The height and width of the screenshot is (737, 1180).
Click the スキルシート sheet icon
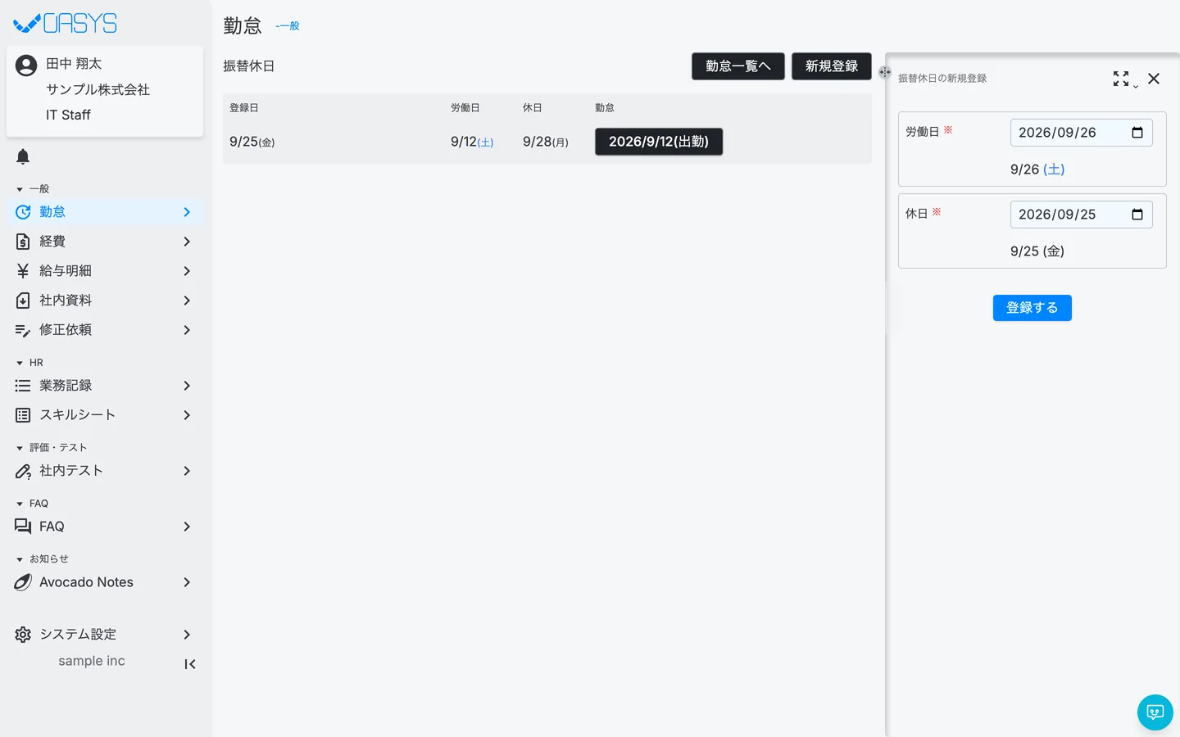point(23,415)
